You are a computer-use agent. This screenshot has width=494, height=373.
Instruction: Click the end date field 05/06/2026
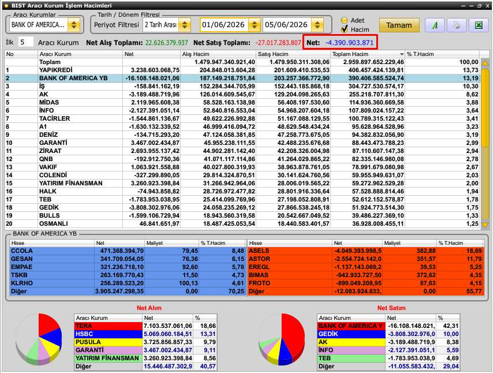click(x=287, y=25)
